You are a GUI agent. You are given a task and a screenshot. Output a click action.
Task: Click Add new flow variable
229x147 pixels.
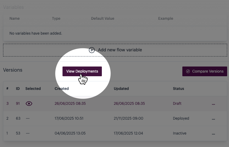point(120,50)
